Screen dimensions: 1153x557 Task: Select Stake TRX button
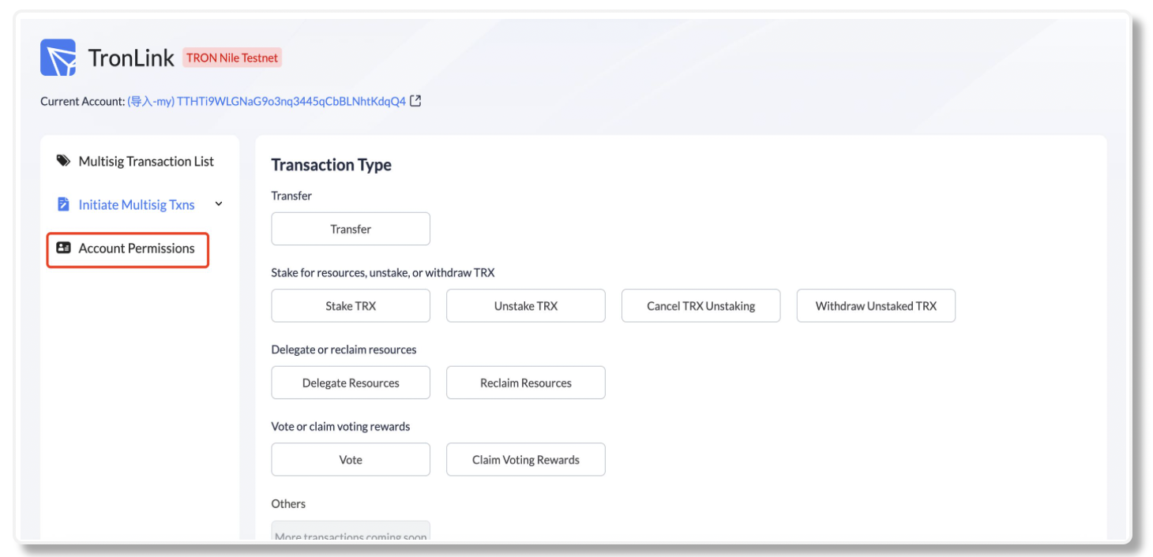pos(351,306)
